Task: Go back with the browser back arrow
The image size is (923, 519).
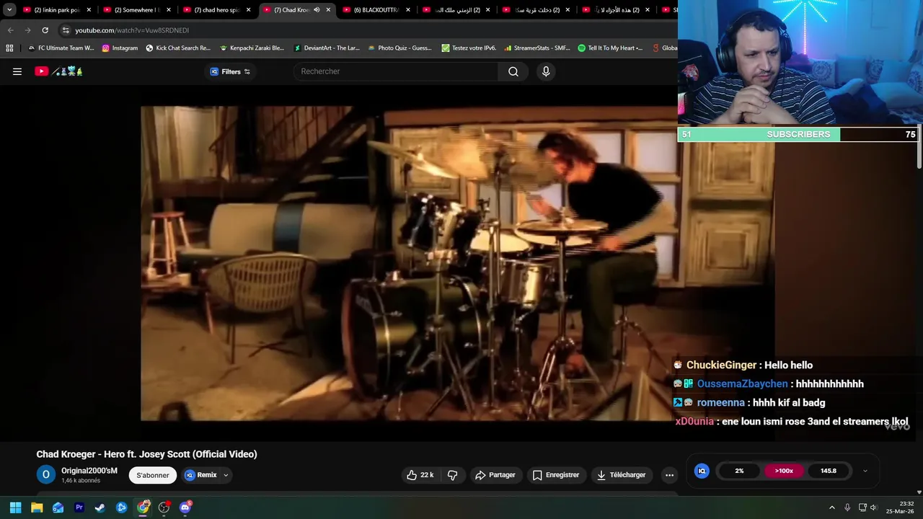Action: click(10, 30)
